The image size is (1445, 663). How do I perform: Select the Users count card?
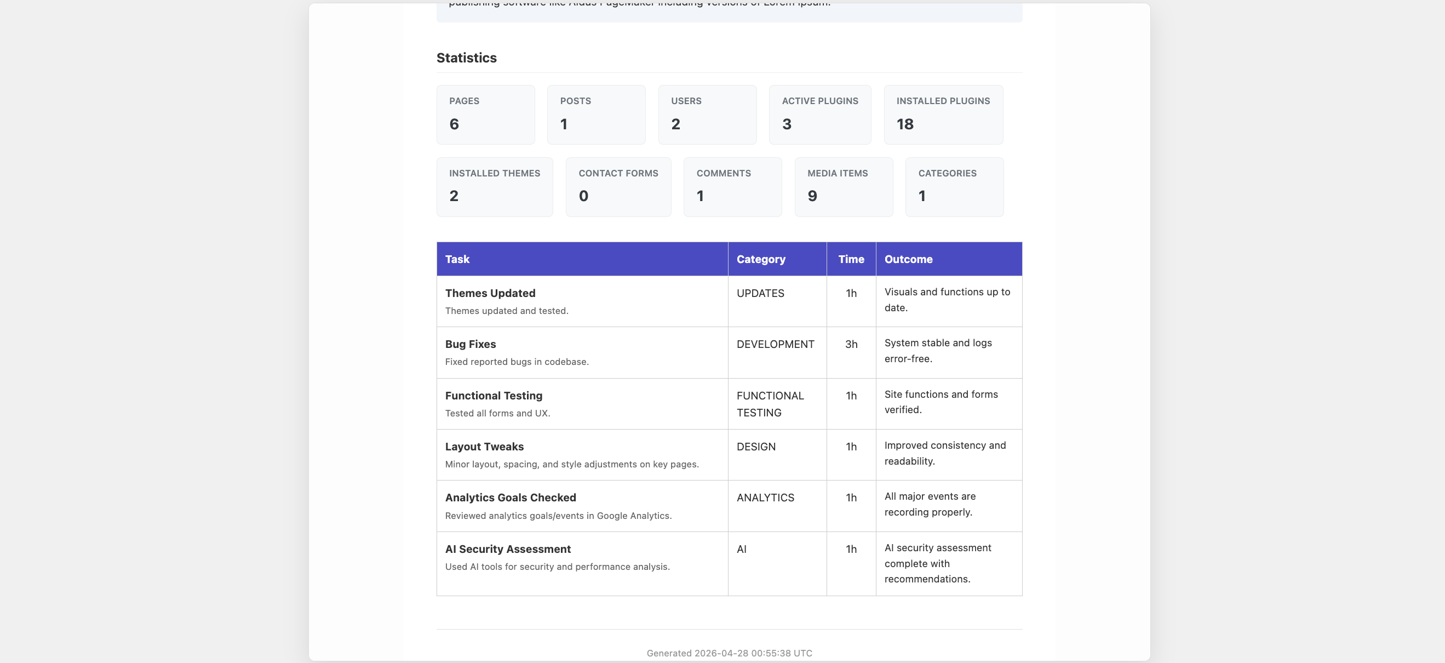(x=707, y=115)
